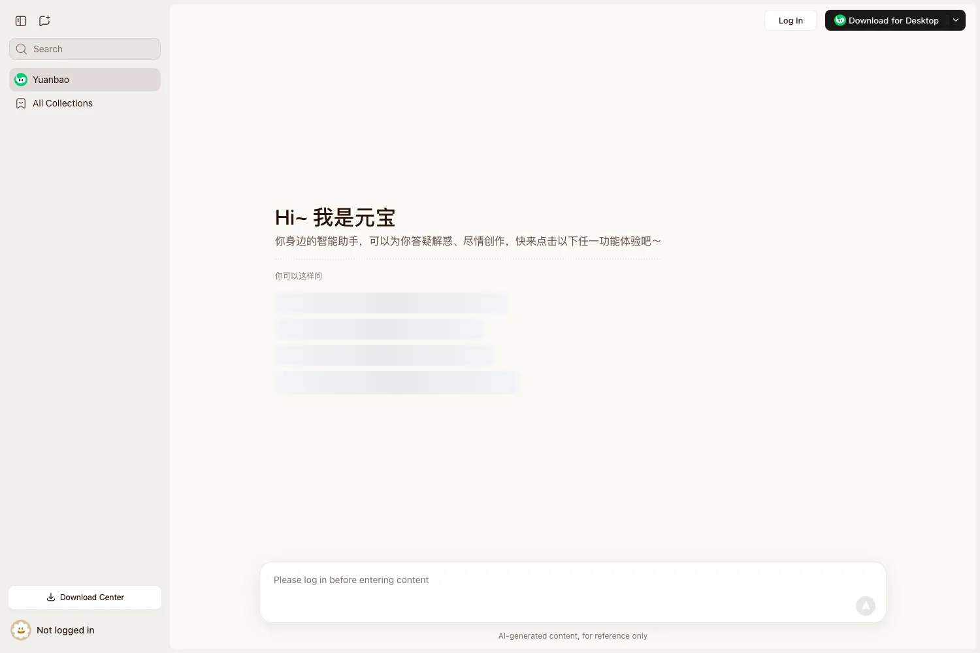Click the Not logged in avatar

pyautogui.click(x=21, y=630)
